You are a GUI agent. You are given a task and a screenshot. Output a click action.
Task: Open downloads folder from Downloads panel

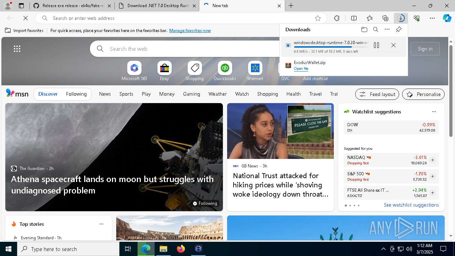364,30
